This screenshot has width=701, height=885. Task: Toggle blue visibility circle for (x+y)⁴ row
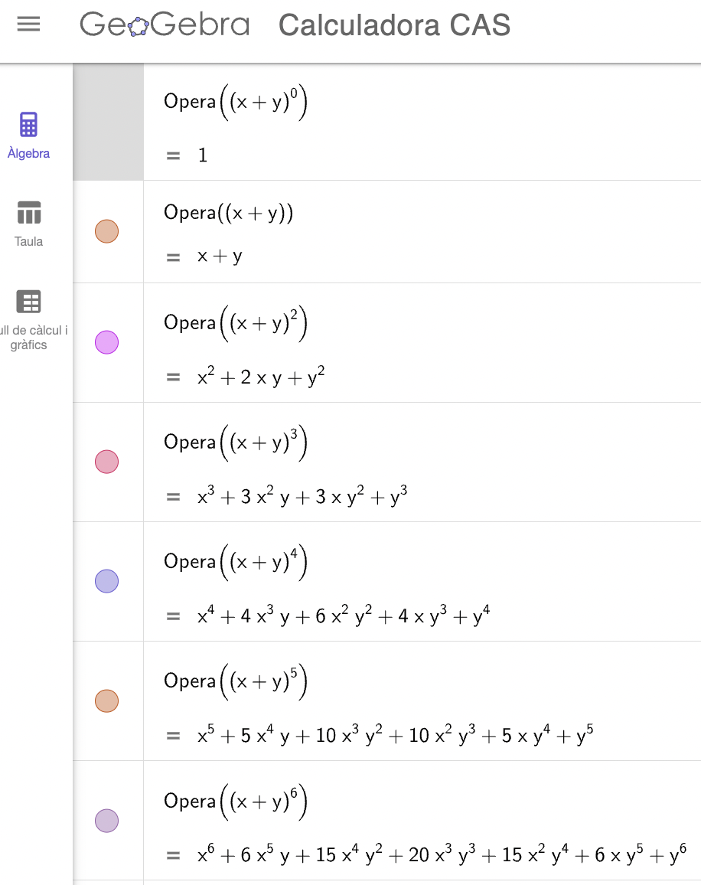pyautogui.click(x=106, y=581)
